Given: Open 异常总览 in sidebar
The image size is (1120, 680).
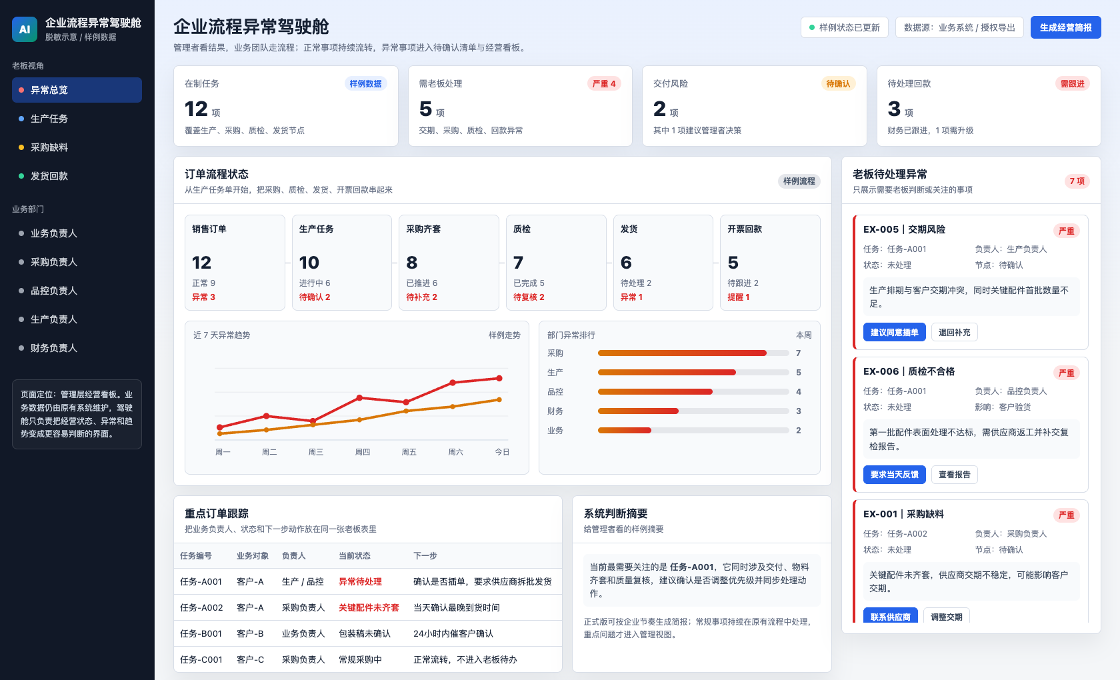Looking at the screenshot, I should click(x=77, y=90).
